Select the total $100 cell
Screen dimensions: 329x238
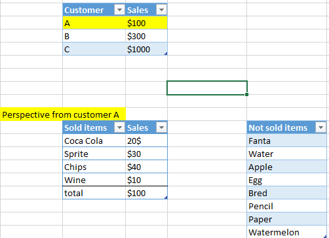[x=147, y=193]
